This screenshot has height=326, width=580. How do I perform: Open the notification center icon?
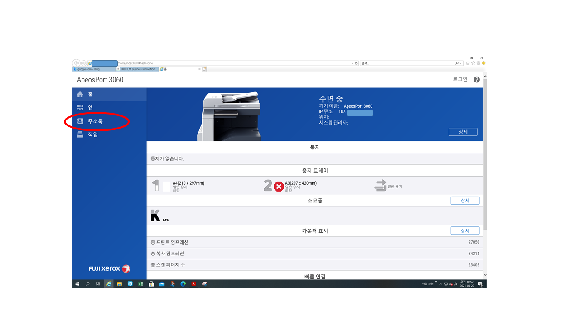coord(480,284)
